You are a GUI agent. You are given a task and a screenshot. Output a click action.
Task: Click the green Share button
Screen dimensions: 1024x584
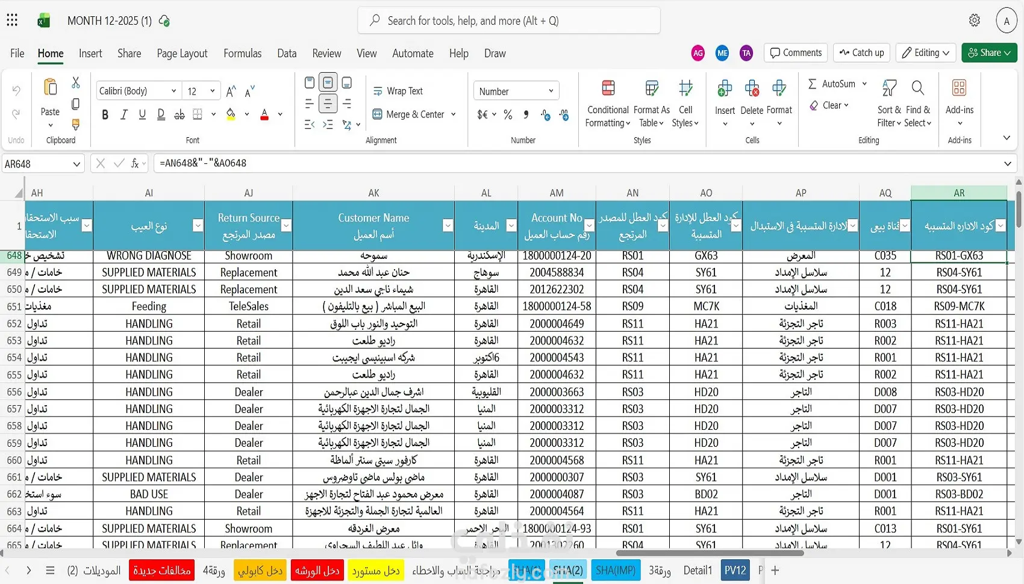(989, 53)
